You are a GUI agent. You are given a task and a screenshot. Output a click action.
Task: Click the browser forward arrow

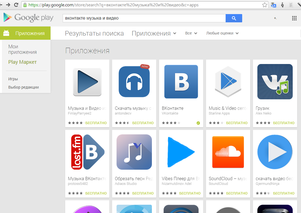(x=8, y=5)
